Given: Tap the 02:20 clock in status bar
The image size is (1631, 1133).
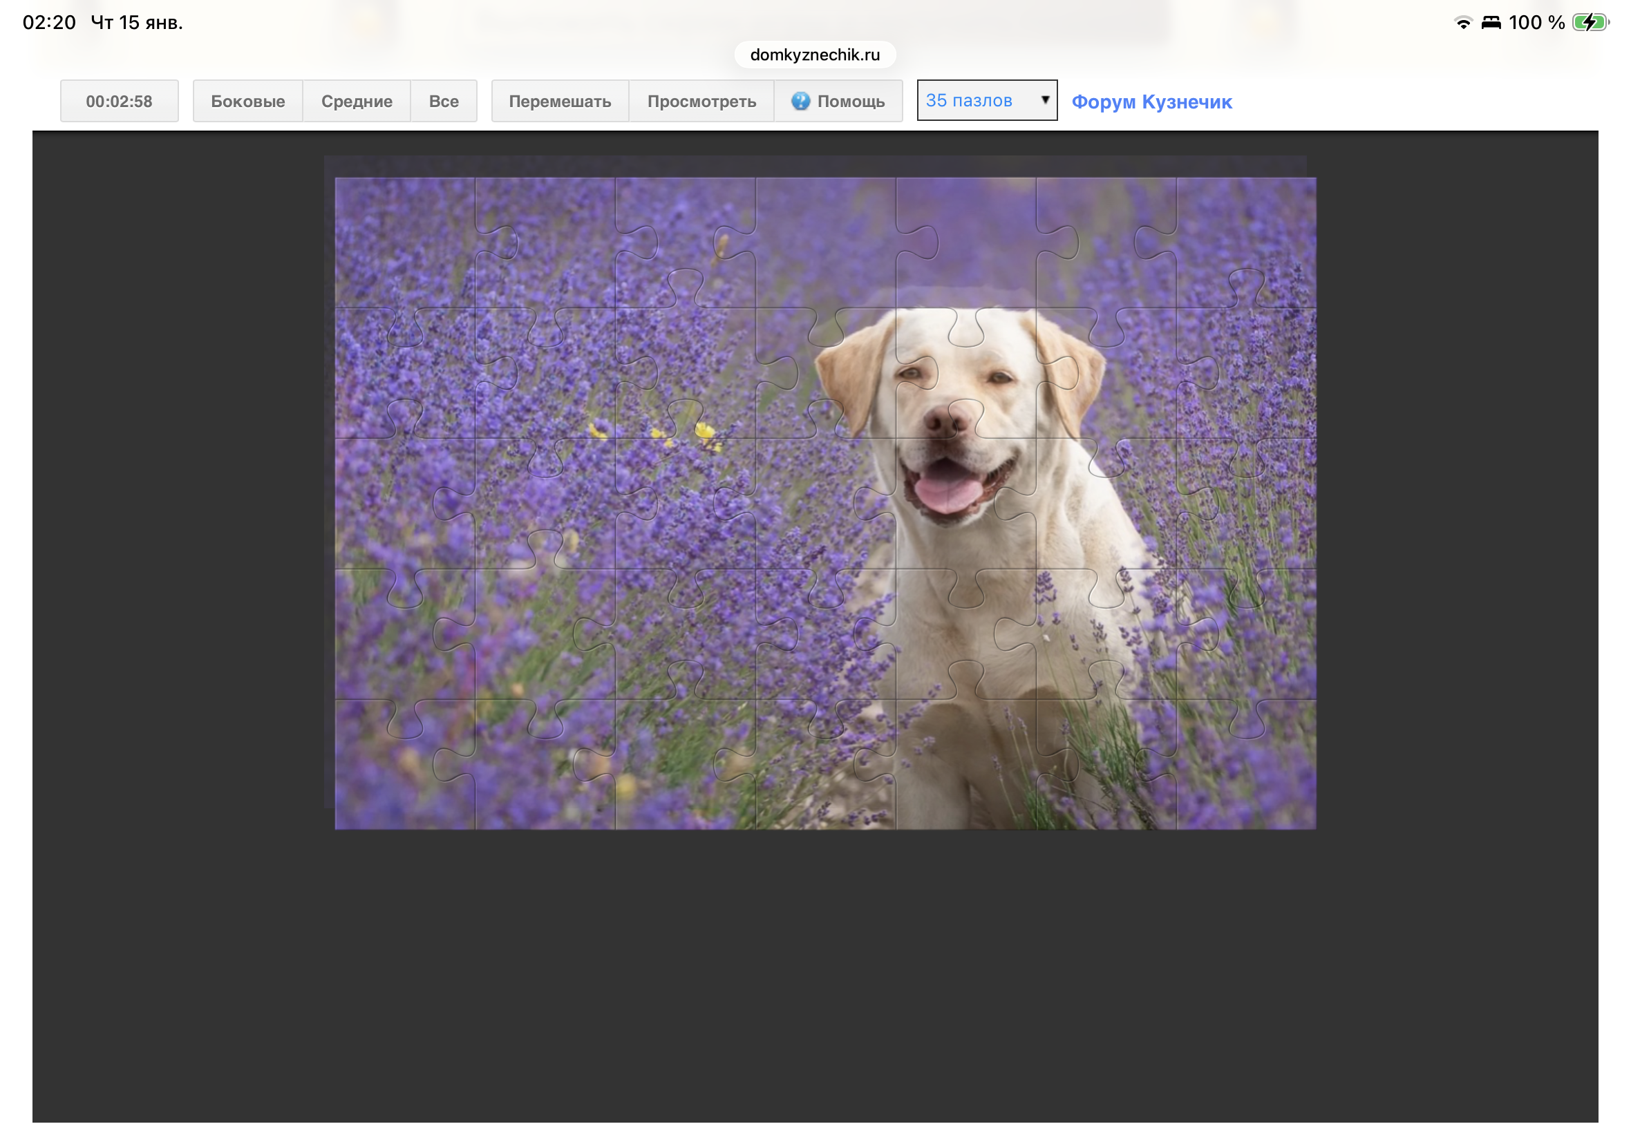Looking at the screenshot, I should [x=49, y=23].
